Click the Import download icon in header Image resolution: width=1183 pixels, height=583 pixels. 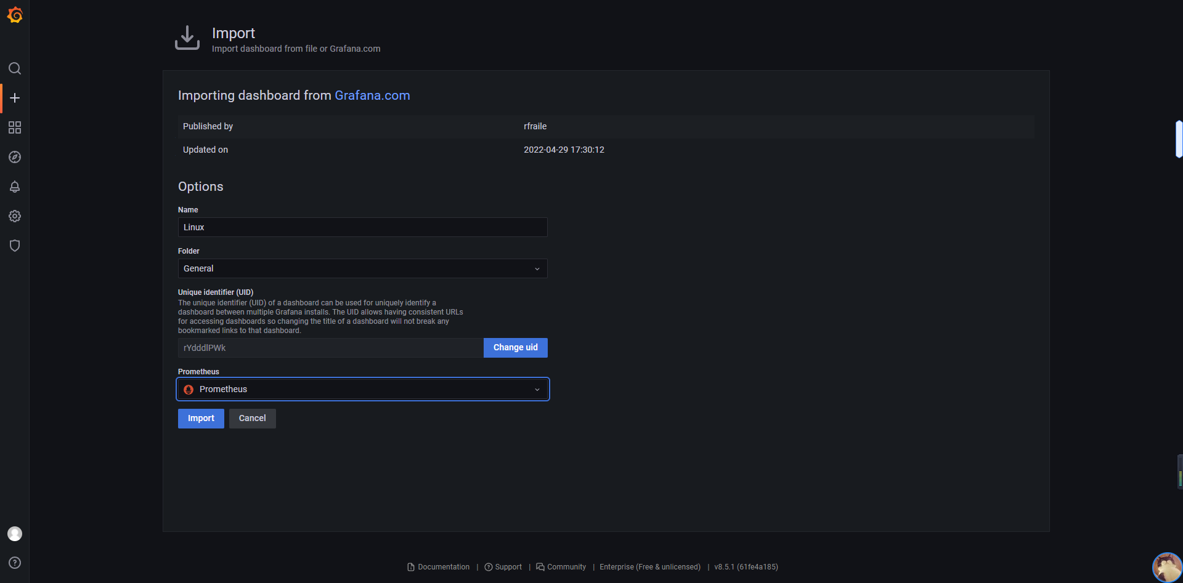click(187, 38)
